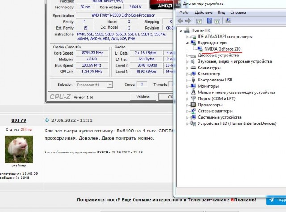Click the Порты (COM и LPT) icon
Image resolution: width=286 pixels, height=212 pixels.
193,98
